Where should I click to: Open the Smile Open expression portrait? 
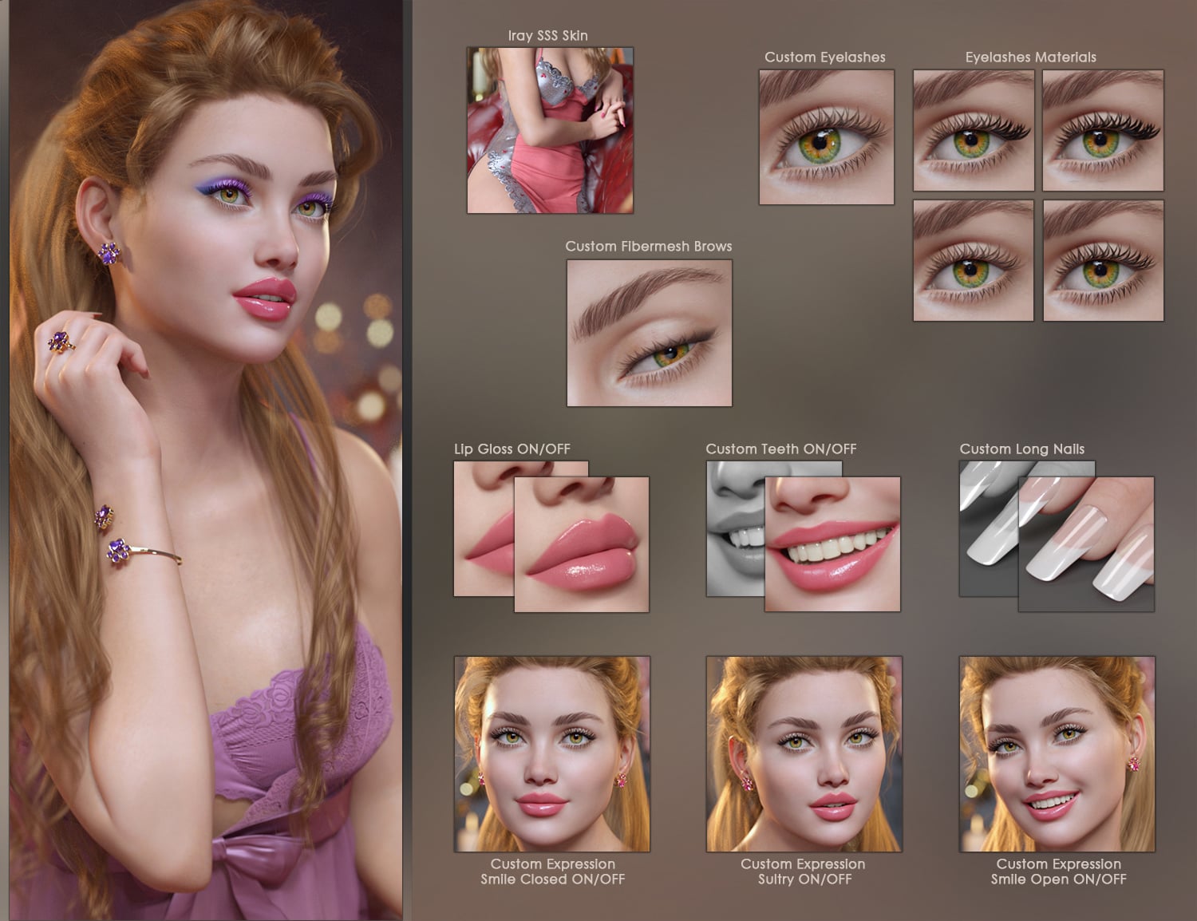click(1057, 754)
